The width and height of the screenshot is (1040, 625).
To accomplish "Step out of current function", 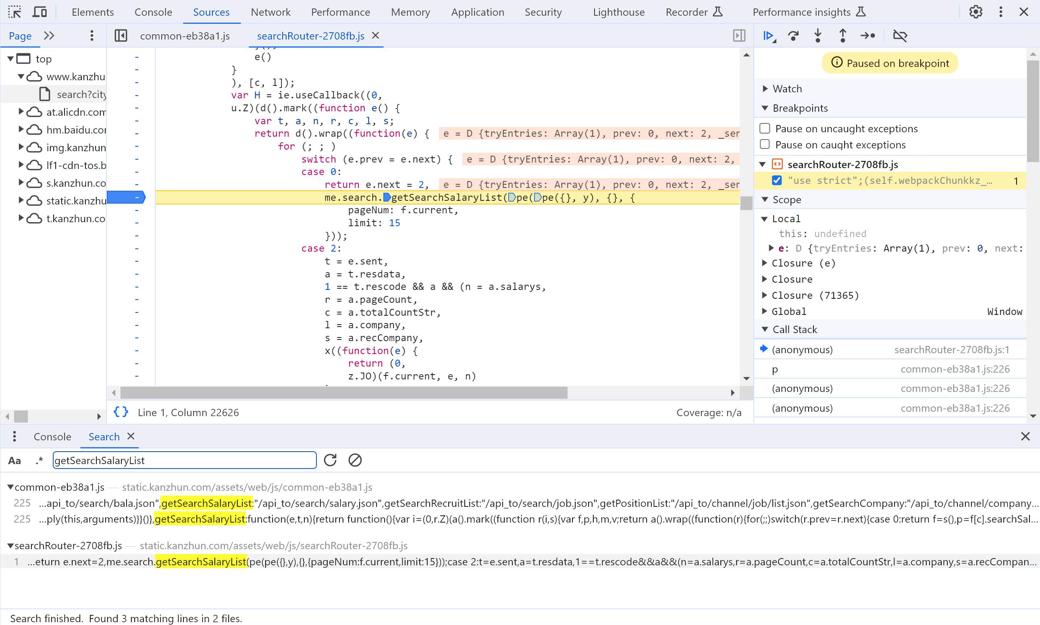I will pos(842,36).
